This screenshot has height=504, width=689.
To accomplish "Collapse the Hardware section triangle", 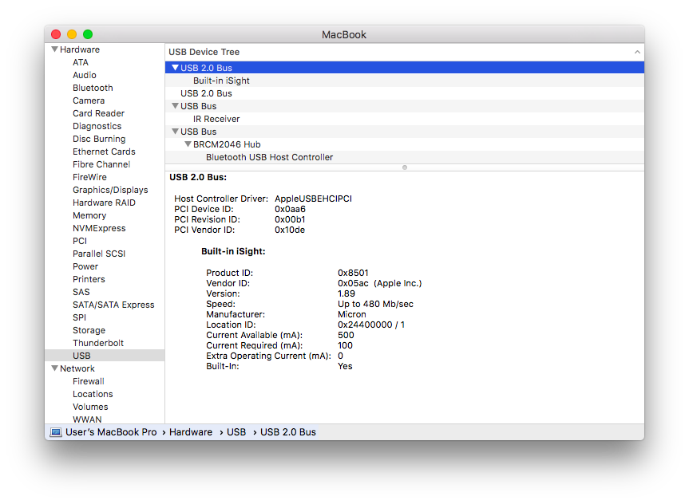I will (54, 49).
